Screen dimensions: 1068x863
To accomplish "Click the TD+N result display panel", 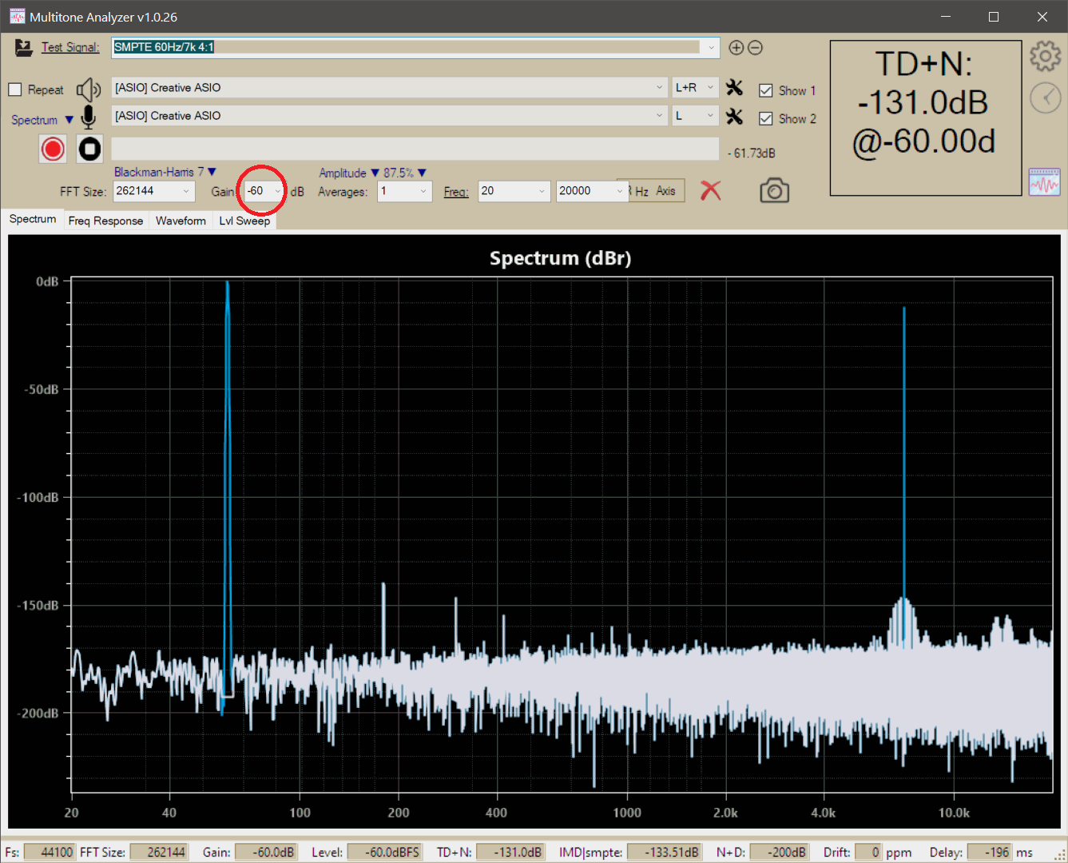I will [x=926, y=118].
